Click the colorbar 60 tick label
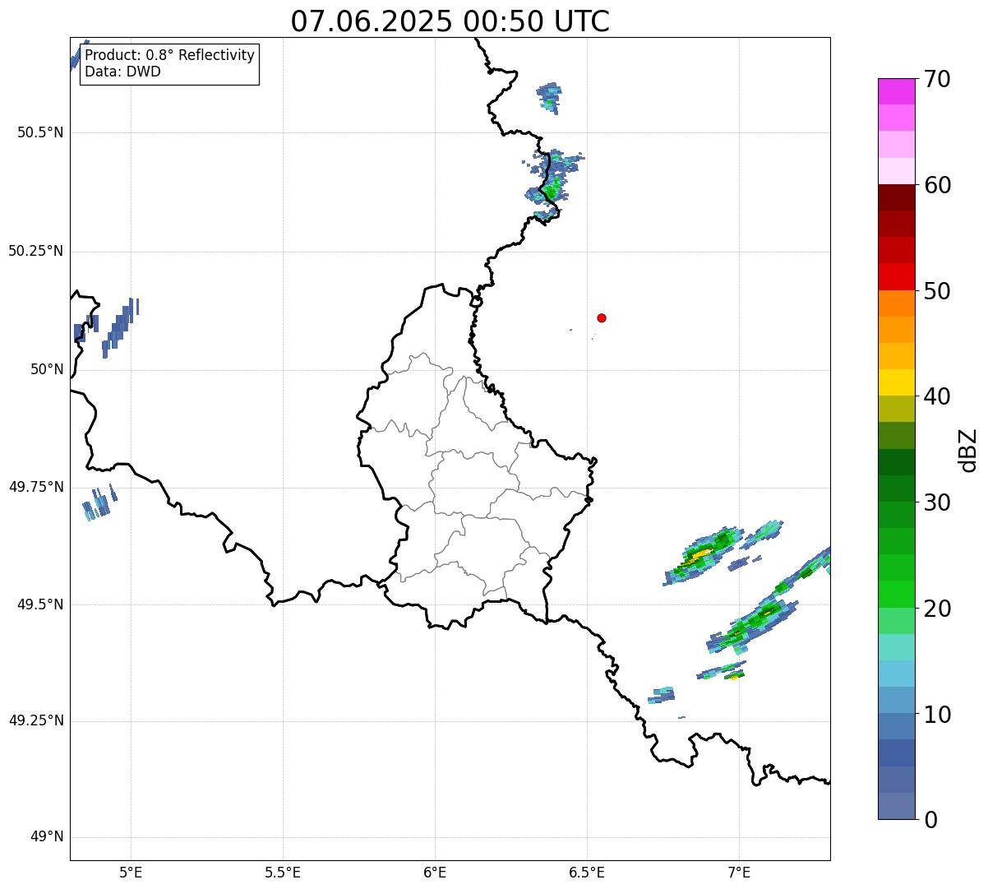The height and width of the screenshot is (889, 988). (x=937, y=185)
